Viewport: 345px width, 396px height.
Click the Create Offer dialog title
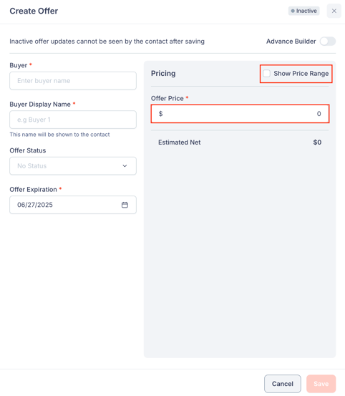34,11
